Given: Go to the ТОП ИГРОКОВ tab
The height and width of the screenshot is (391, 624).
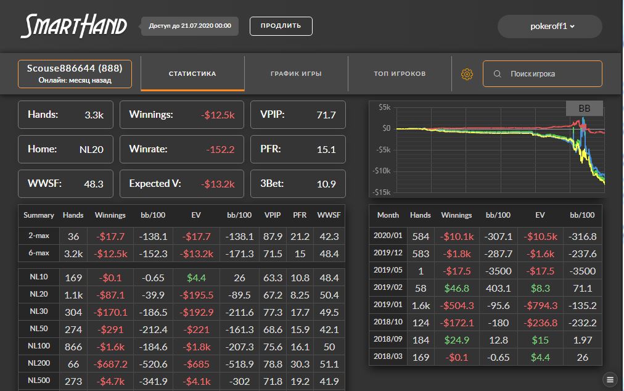Looking at the screenshot, I should [x=400, y=74].
